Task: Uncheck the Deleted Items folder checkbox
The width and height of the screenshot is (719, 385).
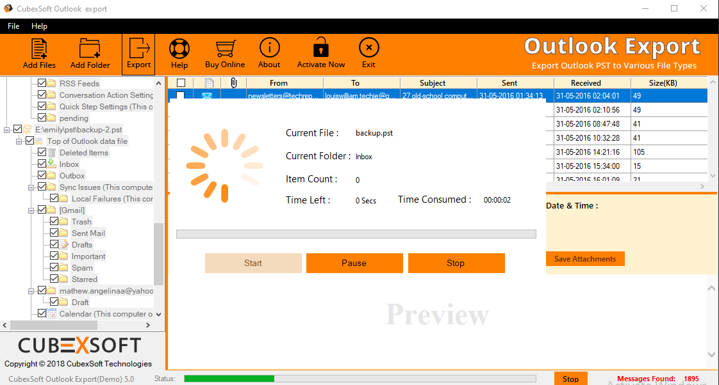Action: (x=42, y=153)
